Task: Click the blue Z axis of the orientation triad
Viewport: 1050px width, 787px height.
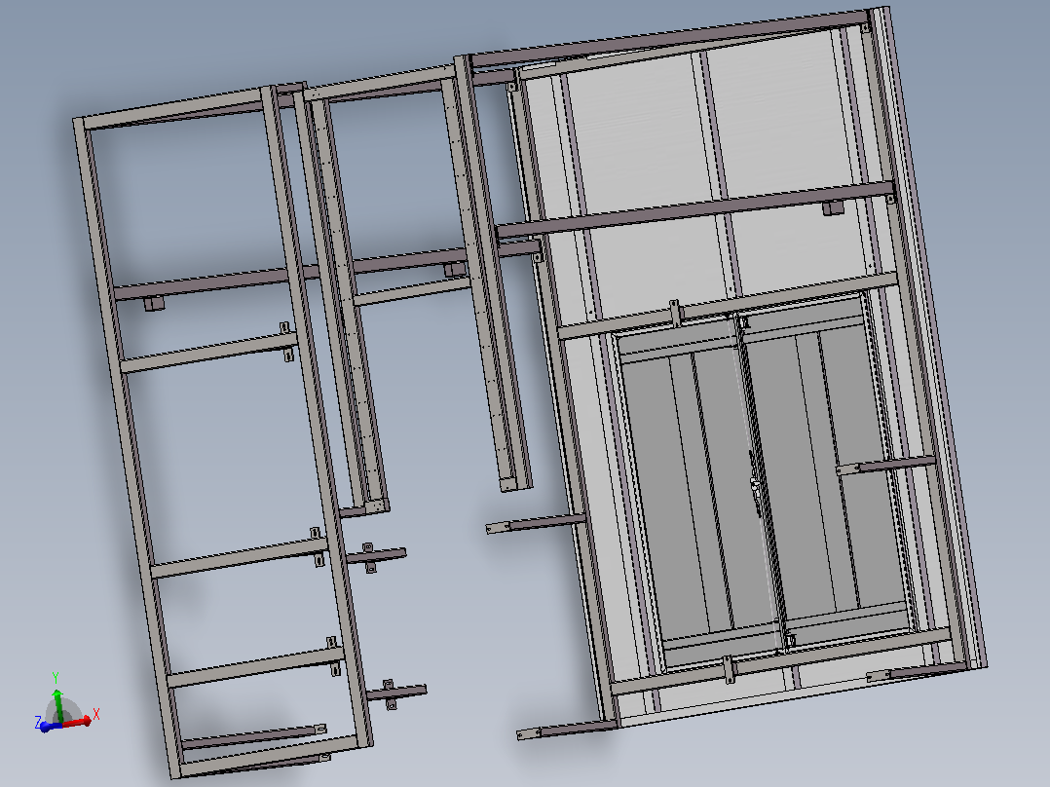Action: [49, 726]
